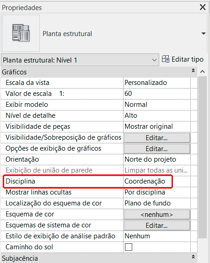The width and height of the screenshot is (210, 263).
Task: Click the Opções de exibição de gráficos label
Action: (x=54, y=148)
